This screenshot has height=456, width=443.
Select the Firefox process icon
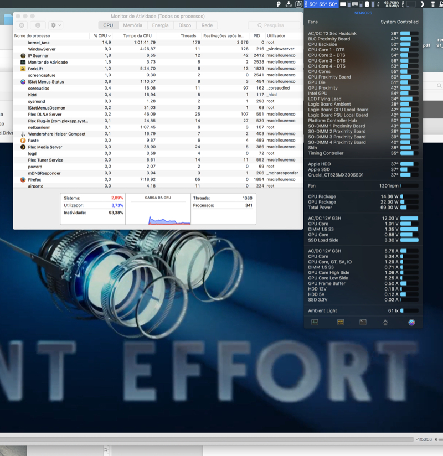[x=23, y=180]
